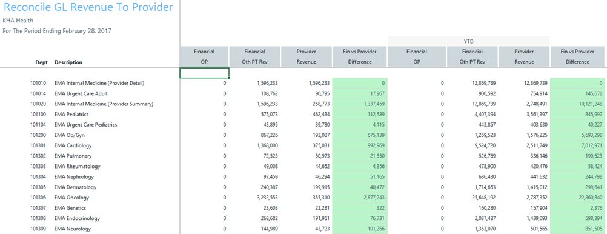Click YTD difference 851,505
The width and height of the screenshot is (607, 234).
coord(577,229)
